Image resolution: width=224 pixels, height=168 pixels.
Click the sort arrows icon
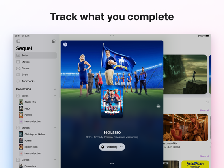point(207,102)
